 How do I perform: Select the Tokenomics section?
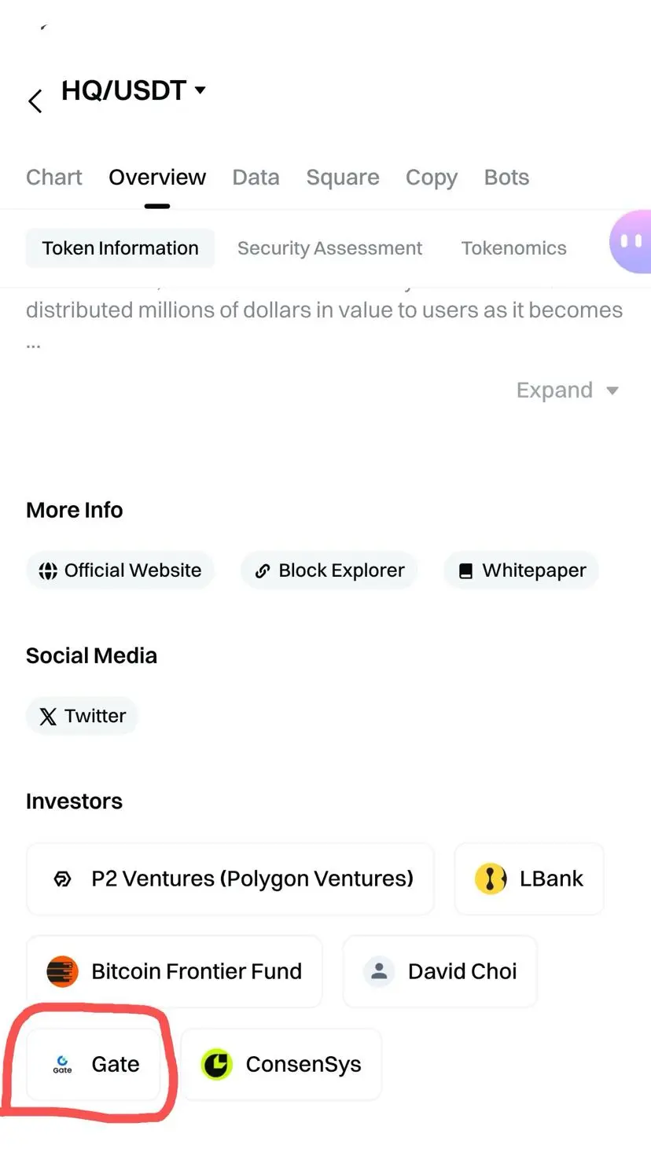[513, 248]
